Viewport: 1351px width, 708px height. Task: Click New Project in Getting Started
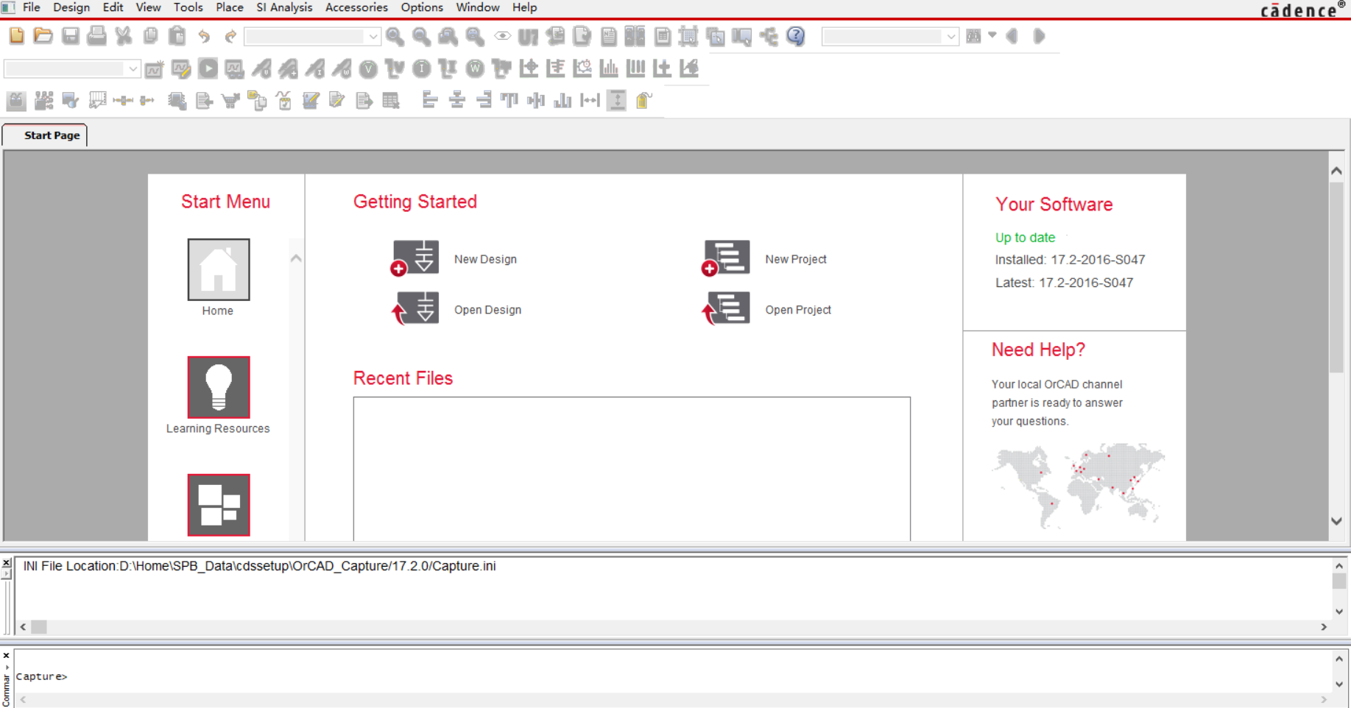(x=764, y=258)
